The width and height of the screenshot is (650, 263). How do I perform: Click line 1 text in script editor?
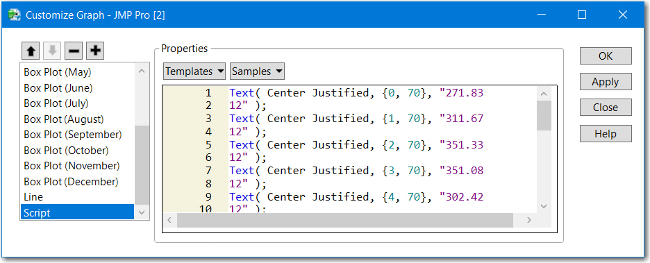357,93
